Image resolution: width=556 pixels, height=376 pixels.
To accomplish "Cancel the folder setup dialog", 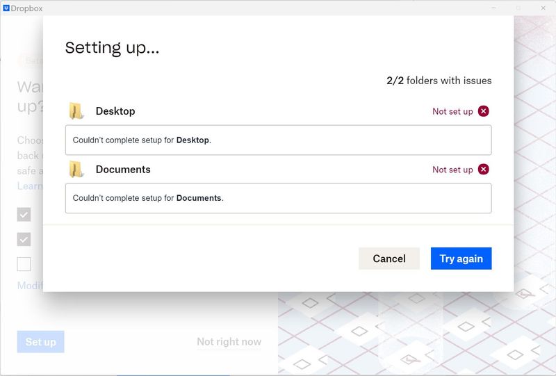I will pyautogui.click(x=389, y=259).
